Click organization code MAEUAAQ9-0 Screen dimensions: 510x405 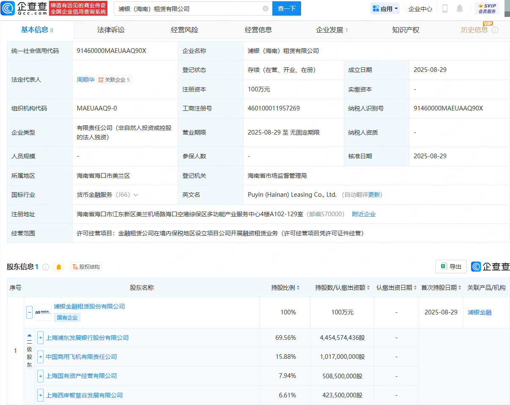tap(97, 108)
